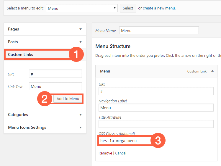The width and height of the screenshot is (221, 166).
Task: Click the Remove link for the menu item
Action: (105, 153)
